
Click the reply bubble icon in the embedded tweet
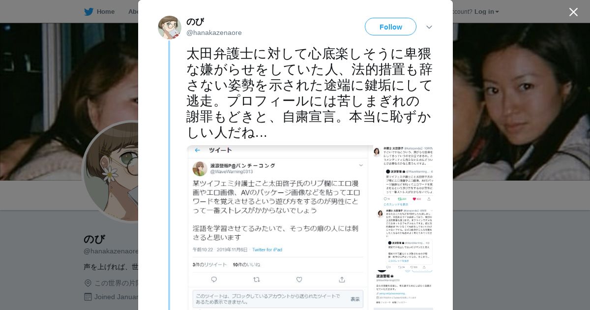tap(214, 279)
